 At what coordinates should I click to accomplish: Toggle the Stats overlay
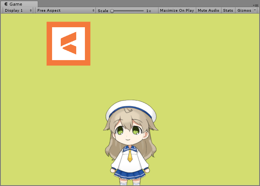click(228, 11)
